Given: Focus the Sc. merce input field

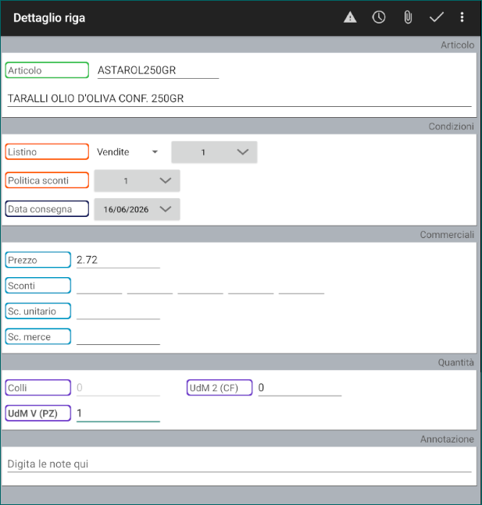Looking at the screenshot, I should point(118,337).
